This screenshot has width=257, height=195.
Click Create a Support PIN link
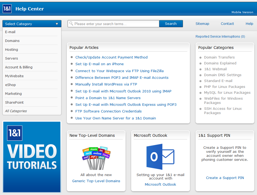click(225, 178)
